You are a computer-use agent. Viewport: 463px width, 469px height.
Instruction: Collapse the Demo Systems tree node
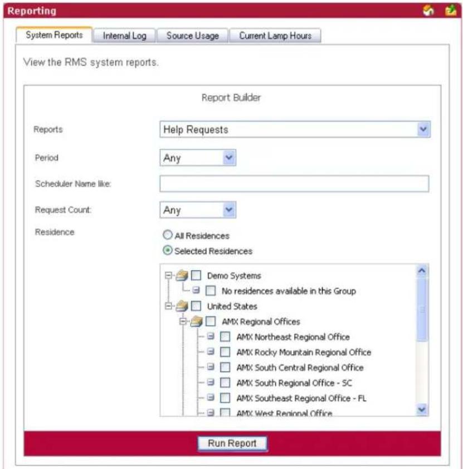[x=169, y=275]
